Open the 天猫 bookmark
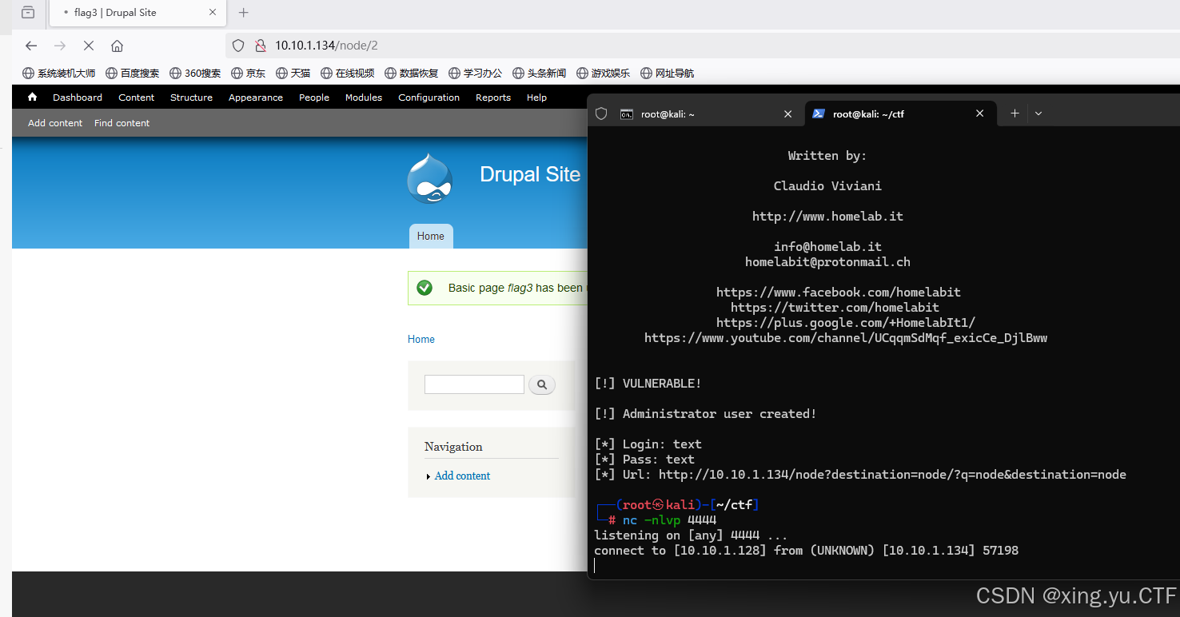The image size is (1180, 617). 293,73
